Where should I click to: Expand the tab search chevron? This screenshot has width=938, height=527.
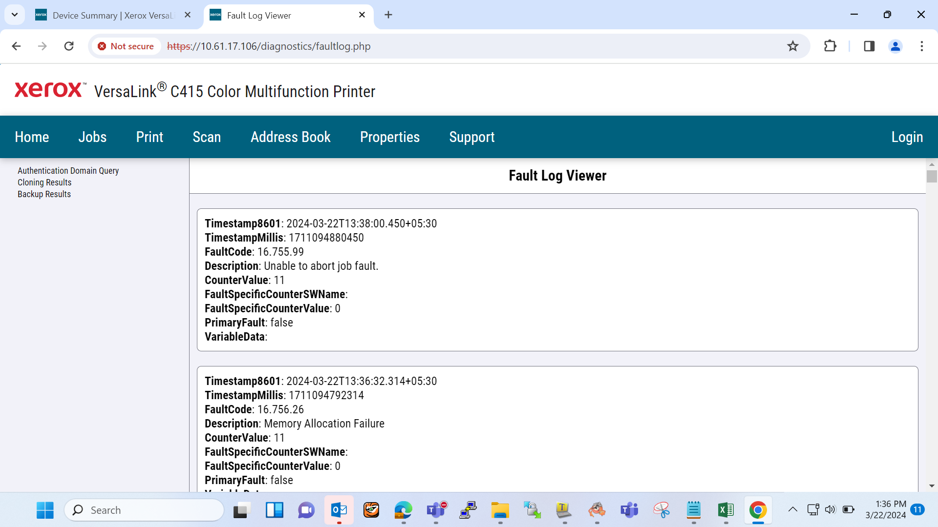(x=15, y=15)
